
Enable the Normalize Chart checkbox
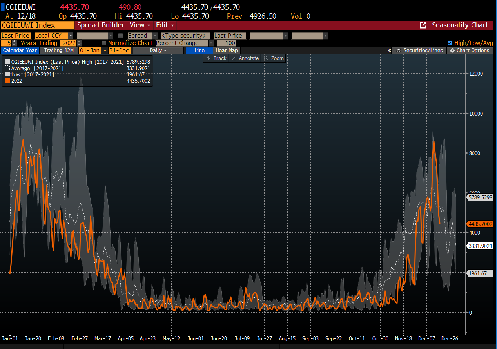[103, 43]
